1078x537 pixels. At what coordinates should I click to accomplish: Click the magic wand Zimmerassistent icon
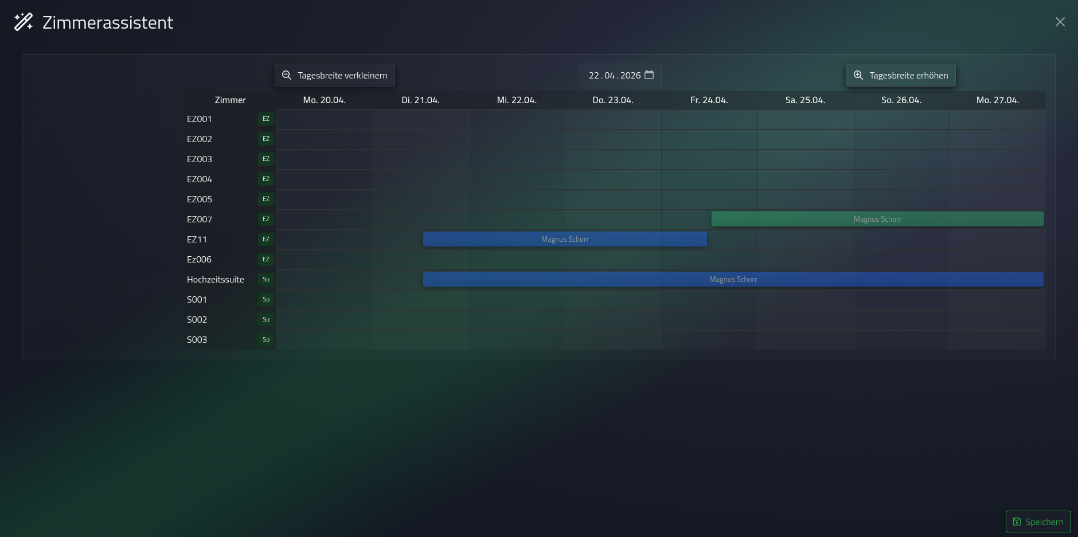pos(24,22)
